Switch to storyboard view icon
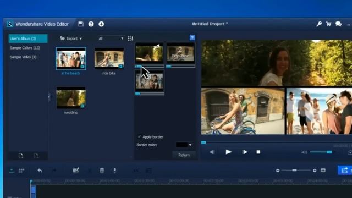Viewport: 352px width, 198px height. (x=21, y=170)
